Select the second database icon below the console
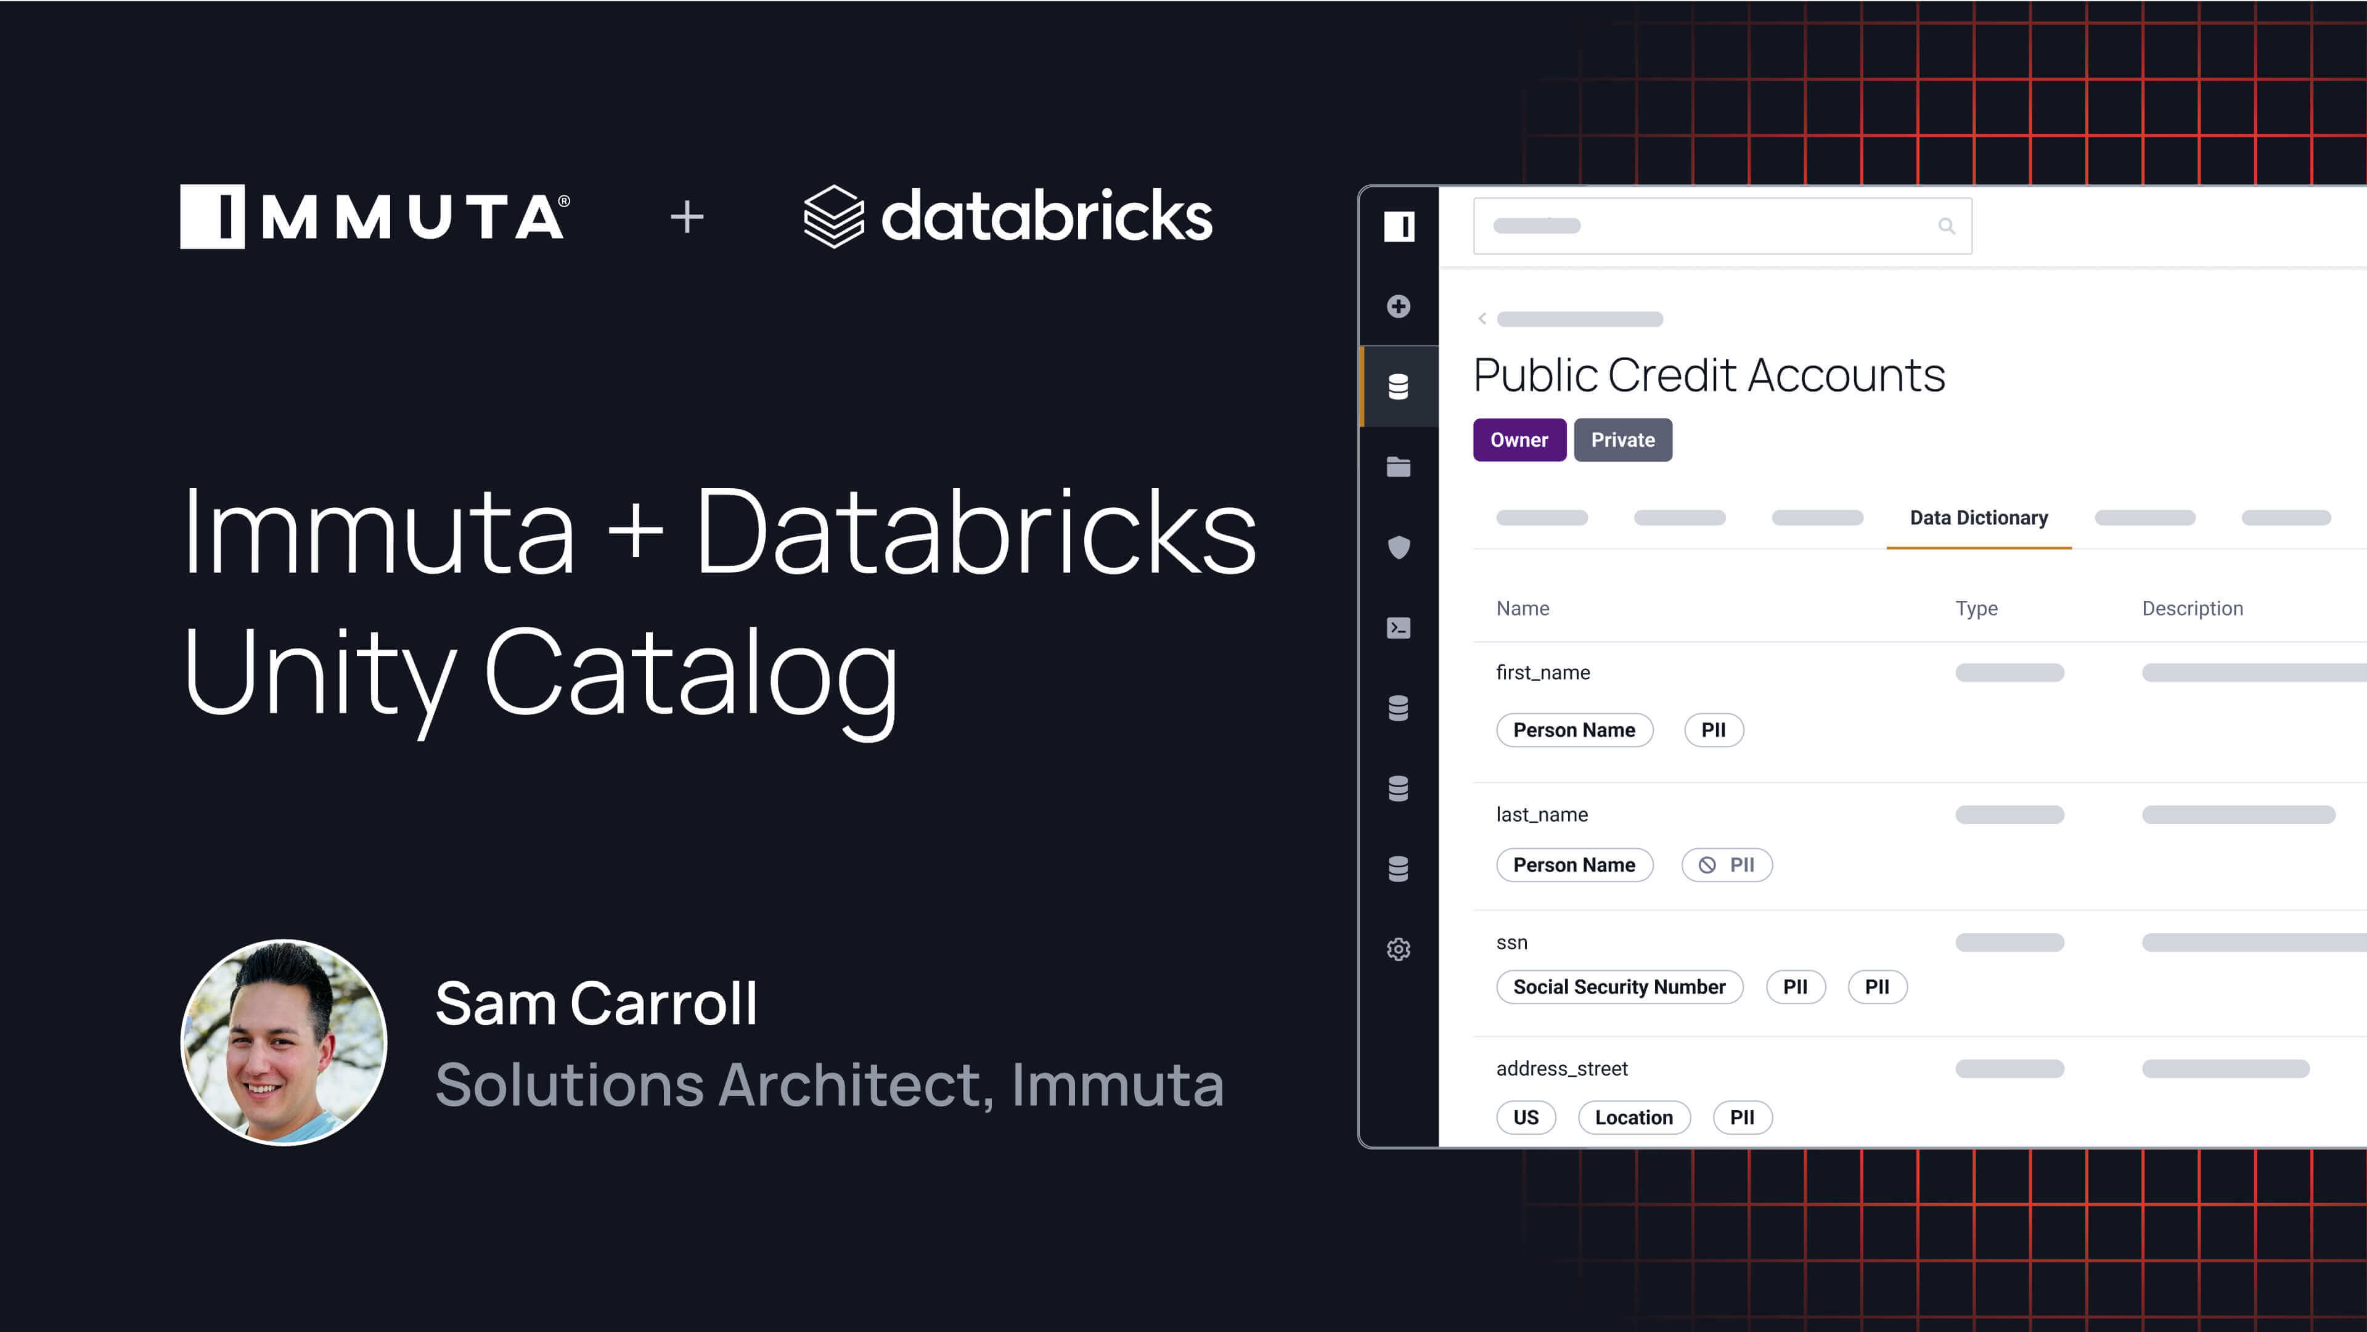Screen dimensions: 2367x1332 [1399, 788]
